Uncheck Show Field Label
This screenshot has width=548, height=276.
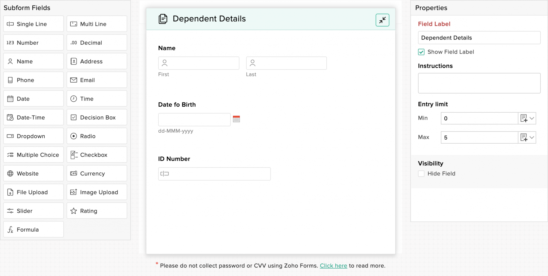pos(421,52)
